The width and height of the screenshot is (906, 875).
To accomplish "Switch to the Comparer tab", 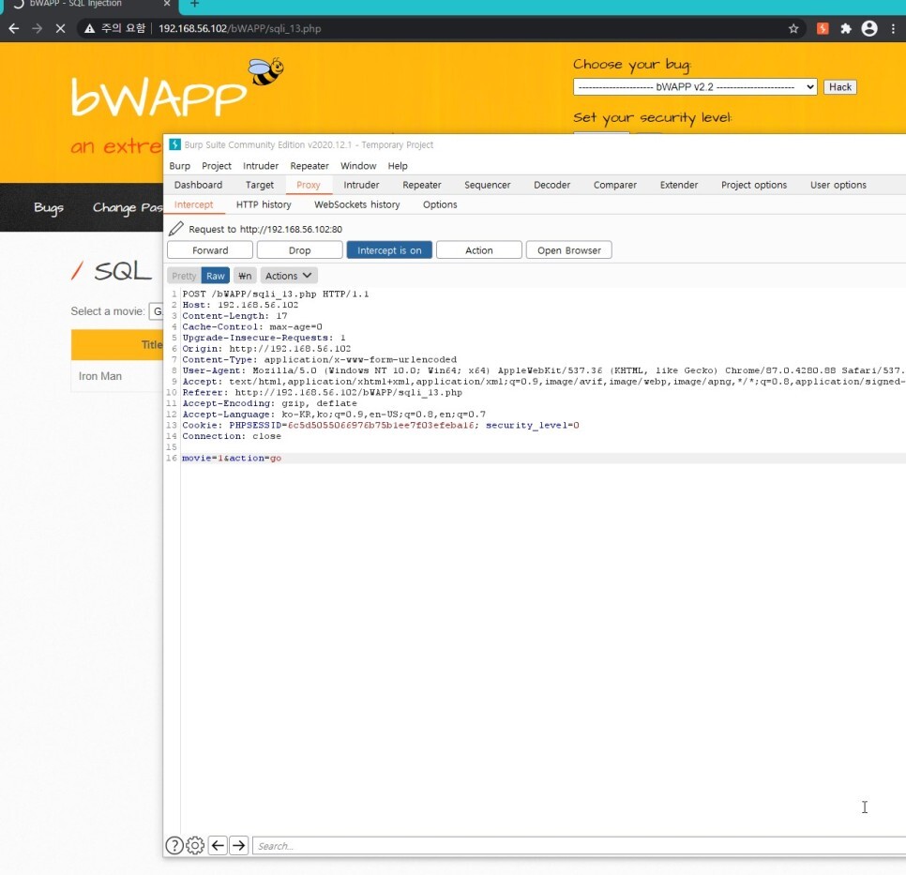I will pos(615,185).
